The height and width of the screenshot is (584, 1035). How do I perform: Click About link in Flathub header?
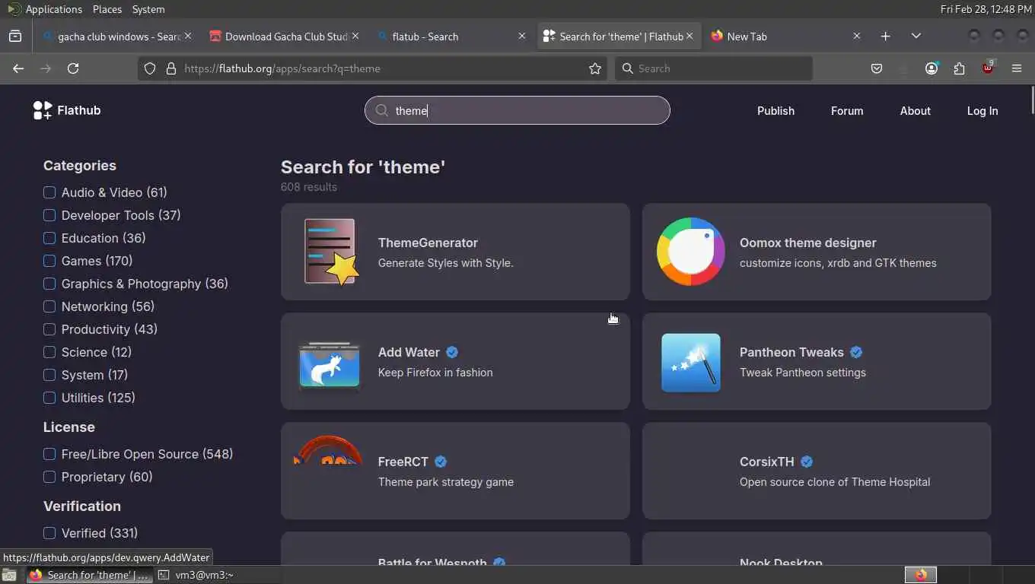pyautogui.click(x=916, y=111)
